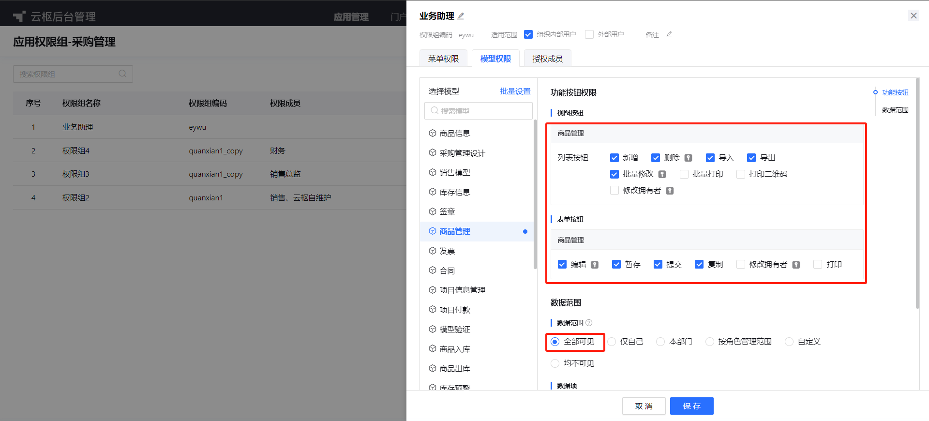
Task: Click info badge next to form 修改拥有者
Action: point(796,265)
